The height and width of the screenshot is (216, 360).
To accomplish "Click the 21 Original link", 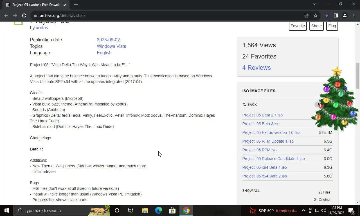I will click(x=322, y=200).
